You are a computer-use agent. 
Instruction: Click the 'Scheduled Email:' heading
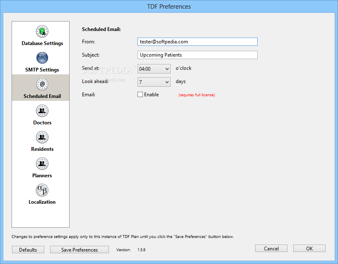pyautogui.click(x=101, y=29)
